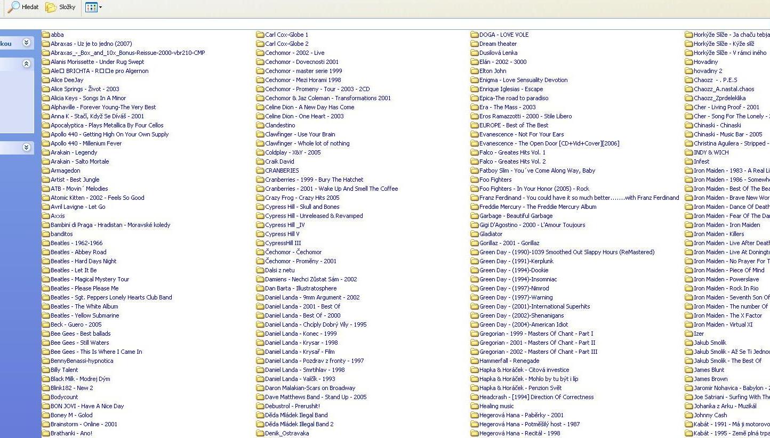770x438 pixels.
Task: Select folder icon for 'Billy Talent'
Action: point(46,370)
